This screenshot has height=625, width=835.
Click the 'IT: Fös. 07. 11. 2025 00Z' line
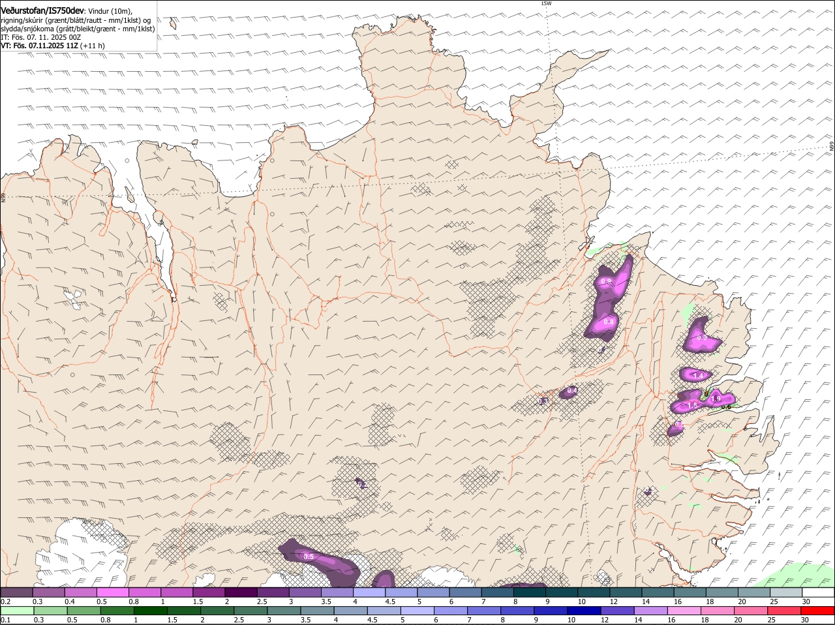41,37
